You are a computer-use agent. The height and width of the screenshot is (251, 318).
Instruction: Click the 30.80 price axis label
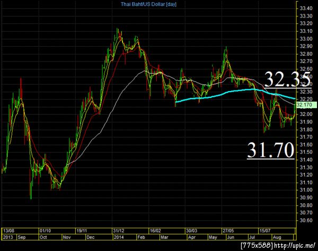click(x=306, y=205)
